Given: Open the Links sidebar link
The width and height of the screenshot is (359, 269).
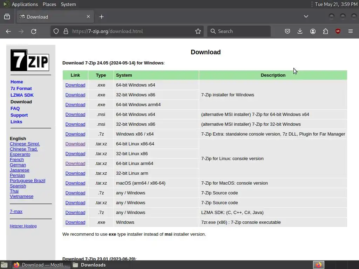Looking at the screenshot, I should point(16,122).
